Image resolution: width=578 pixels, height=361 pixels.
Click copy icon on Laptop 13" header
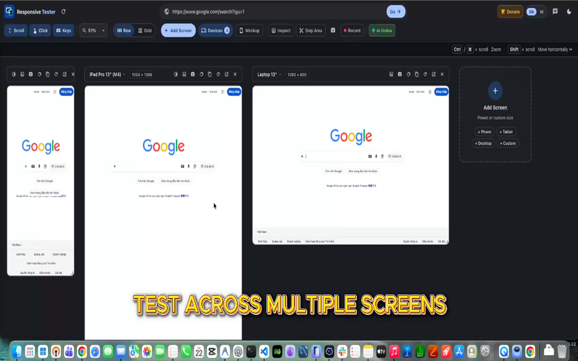point(417,74)
